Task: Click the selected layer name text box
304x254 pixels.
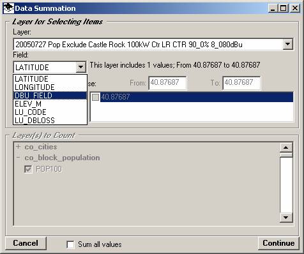Action: (149, 45)
